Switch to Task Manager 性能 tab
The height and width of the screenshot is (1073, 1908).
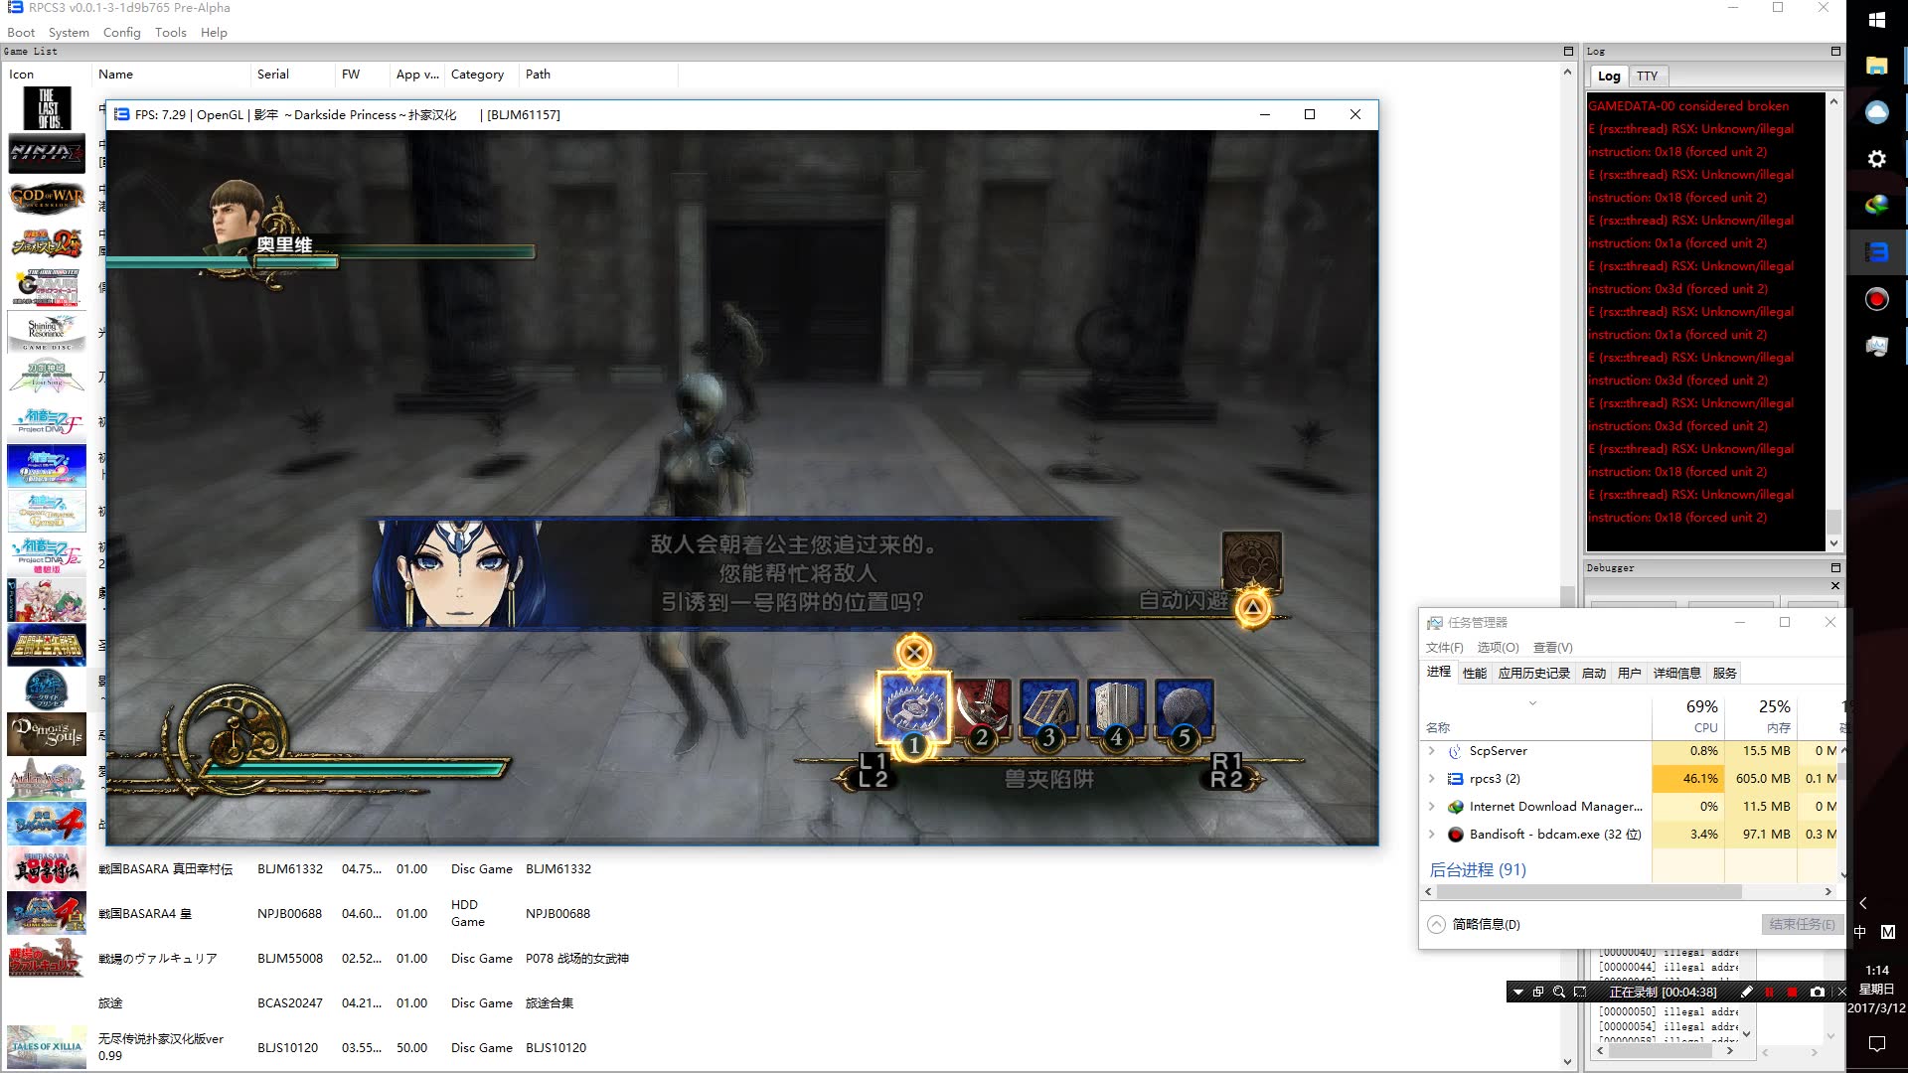(x=1475, y=673)
